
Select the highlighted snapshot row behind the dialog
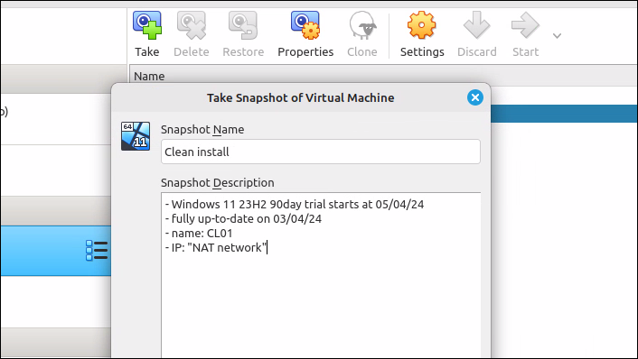point(565,114)
